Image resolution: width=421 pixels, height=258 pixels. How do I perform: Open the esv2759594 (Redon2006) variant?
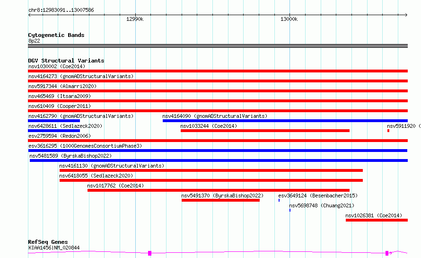(x=218, y=141)
